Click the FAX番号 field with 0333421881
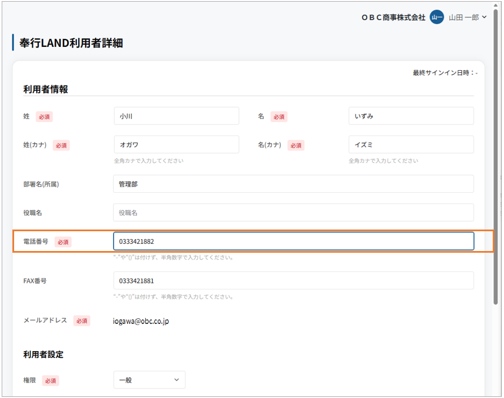The height and width of the screenshot is (398, 504). [293, 280]
